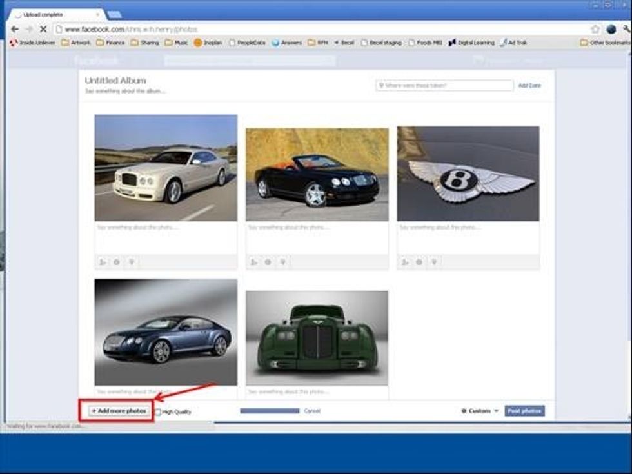The height and width of the screenshot is (474, 632).
Task: Select the white Bentley coupe thumbnail
Action: point(166,168)
